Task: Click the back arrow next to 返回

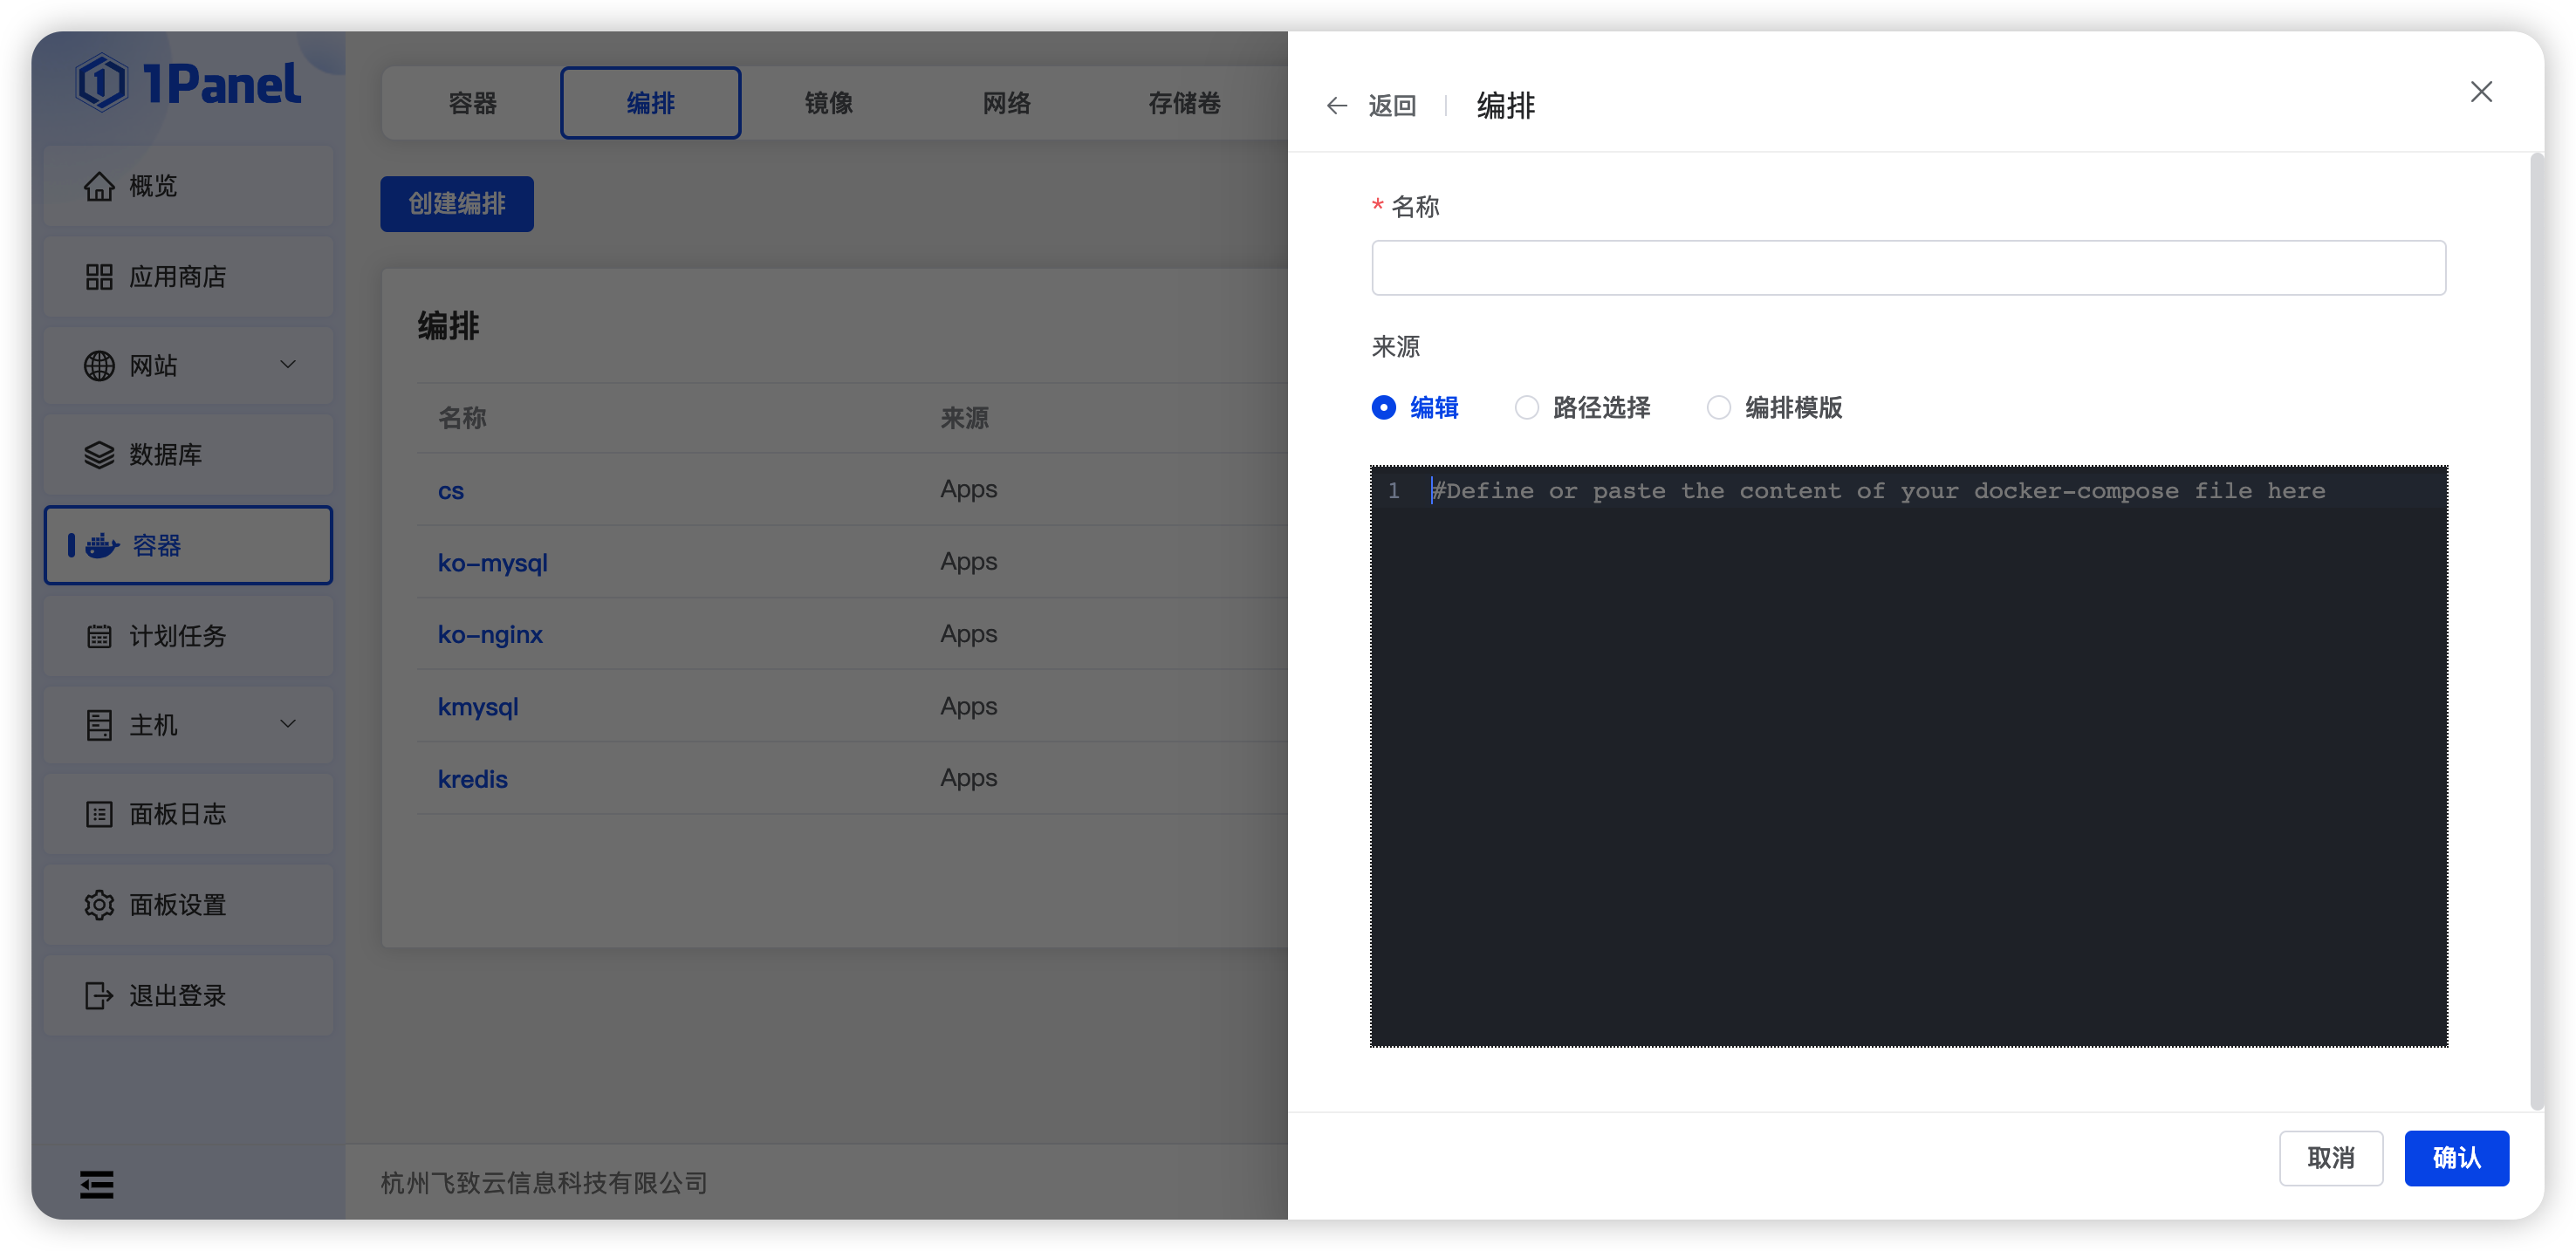Action: point(1337,105)
